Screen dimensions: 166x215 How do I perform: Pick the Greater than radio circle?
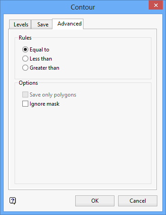[25, 68]
